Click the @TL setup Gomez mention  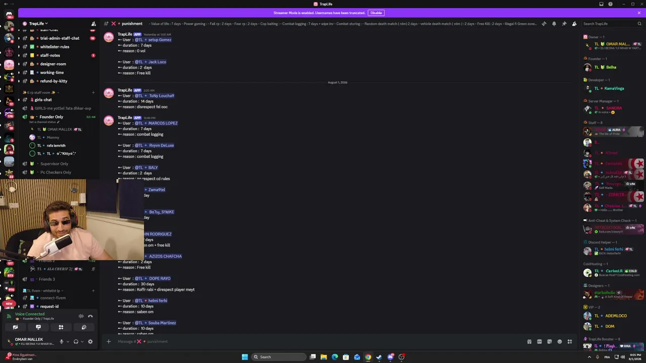153,40
